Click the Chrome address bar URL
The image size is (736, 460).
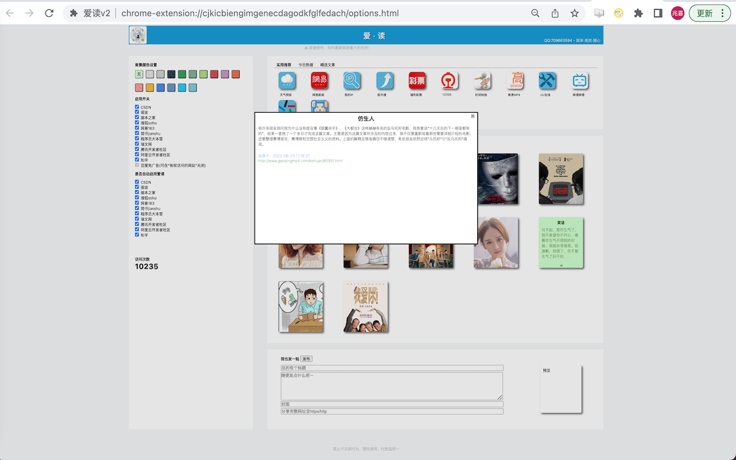tap(260, 13)
